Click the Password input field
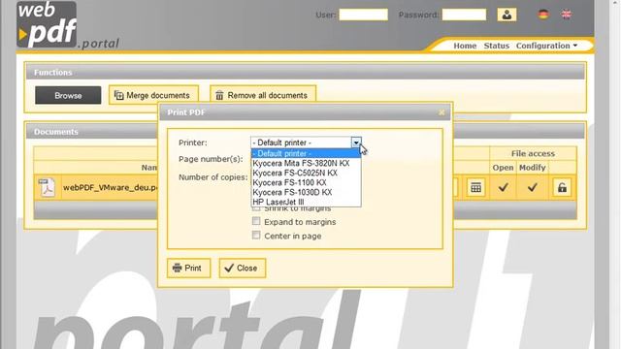Image resolution: width=621 pixels, height=349 pixels. 464,15
